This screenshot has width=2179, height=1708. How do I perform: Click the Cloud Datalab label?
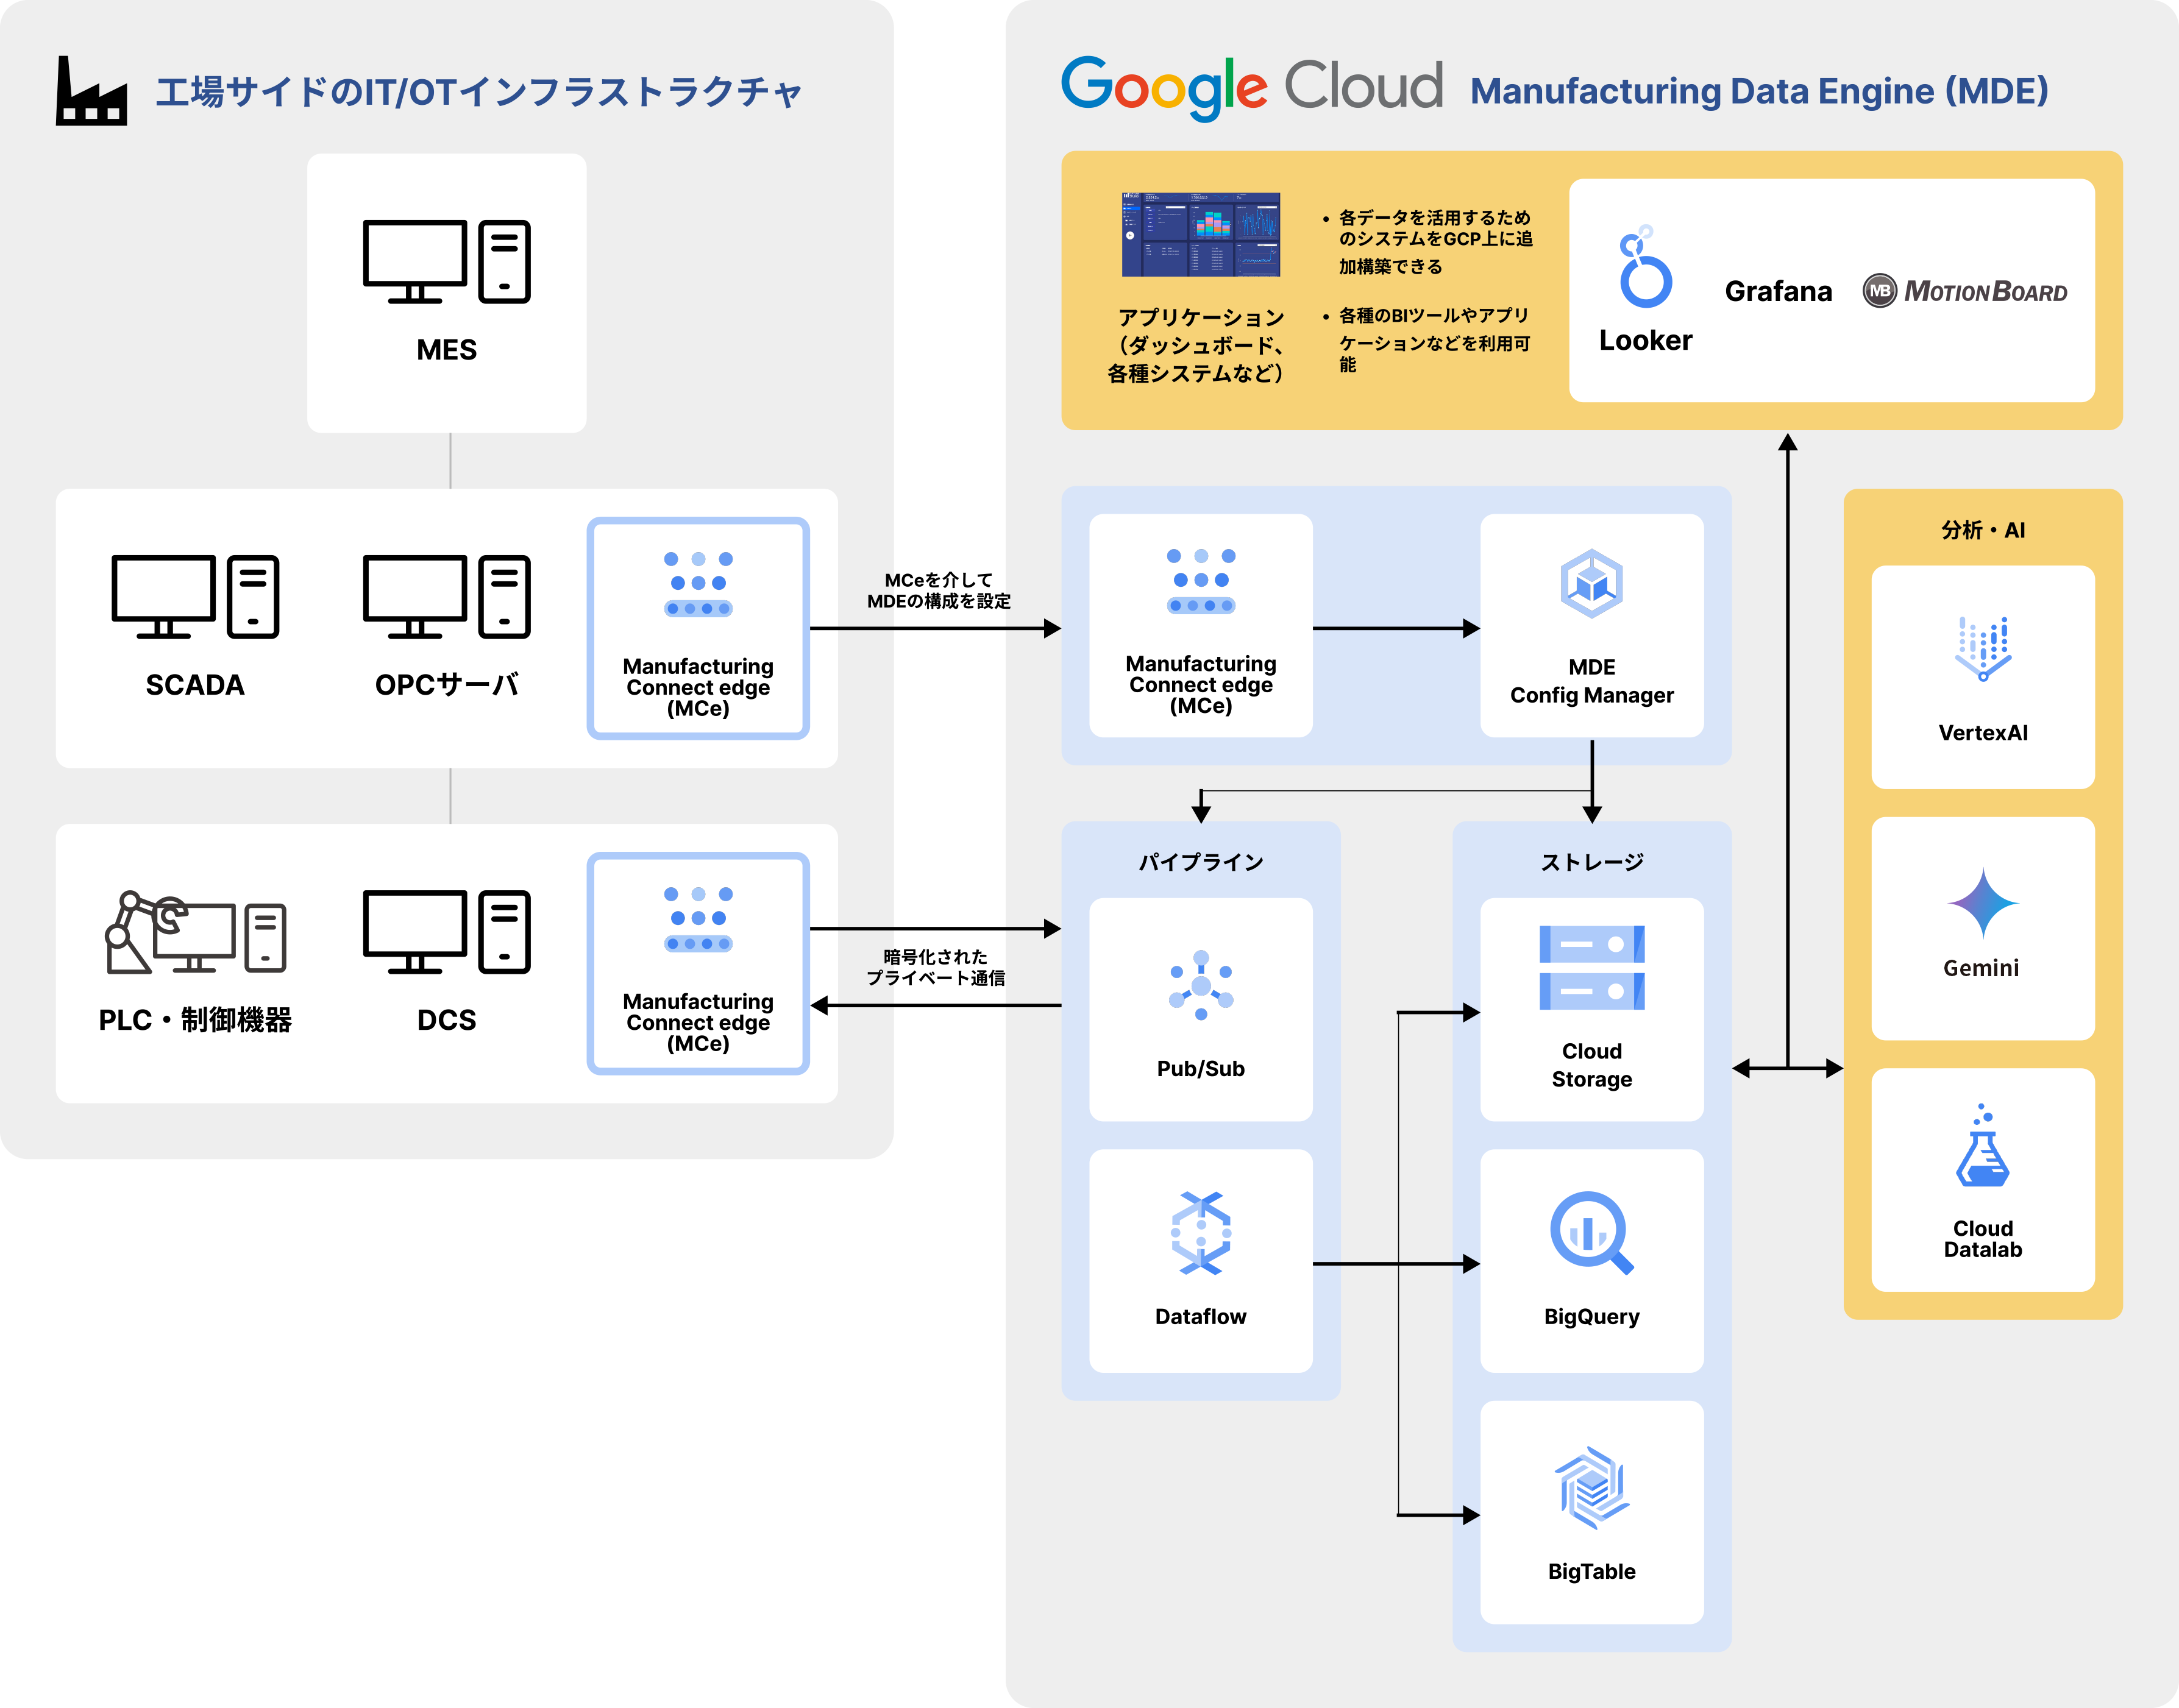[1982, 1239]
